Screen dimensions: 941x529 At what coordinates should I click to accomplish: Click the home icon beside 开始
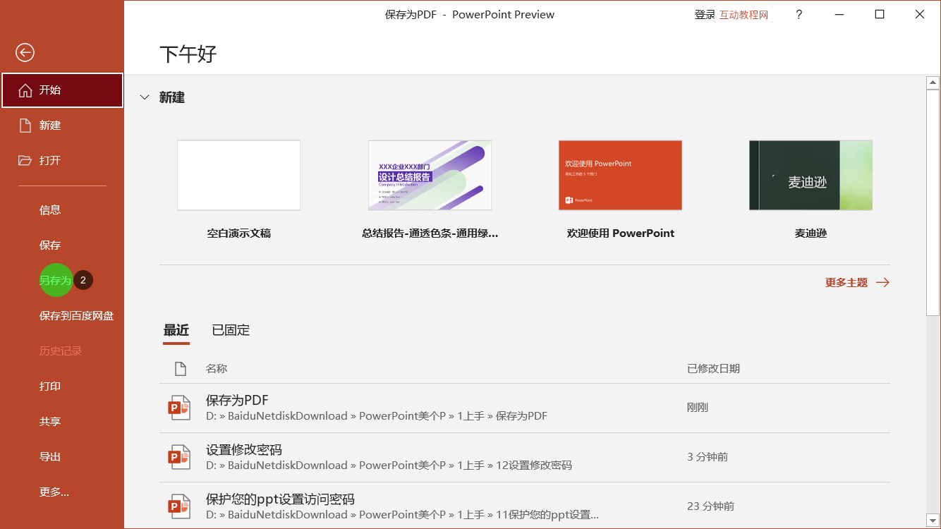tap(25, 90)
